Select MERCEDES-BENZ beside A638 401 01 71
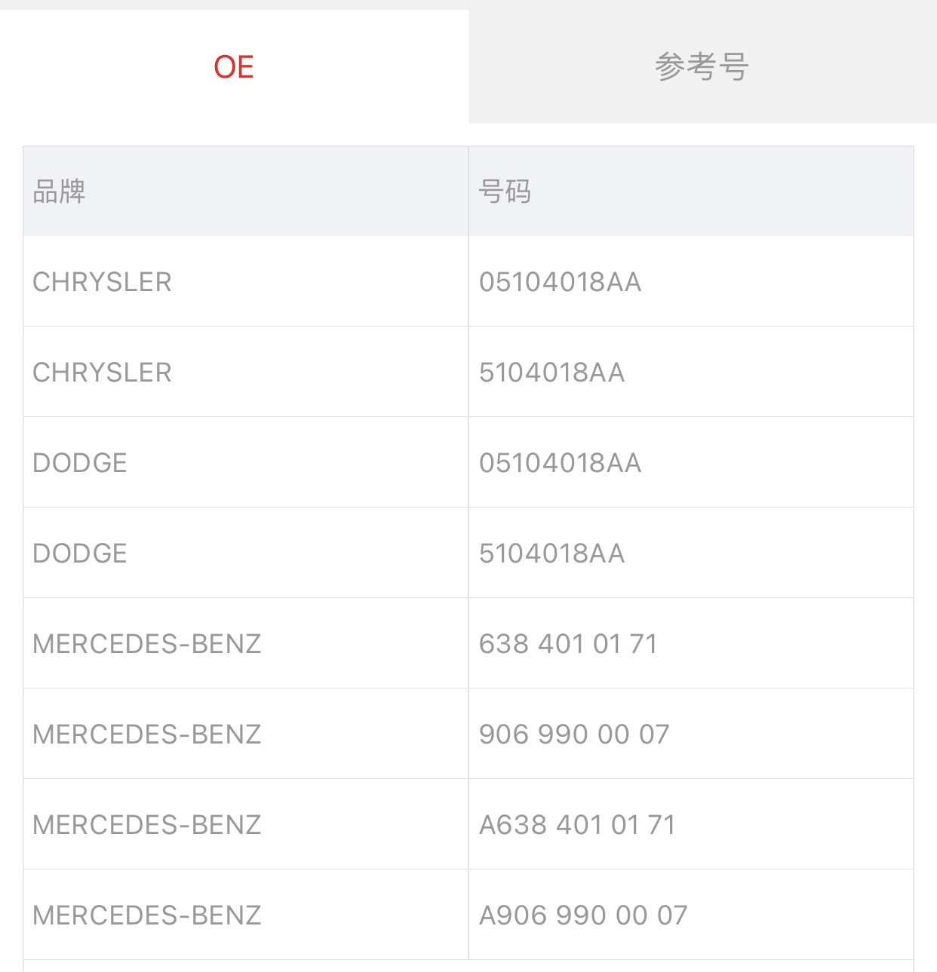Image resolution: width=937 pixels, height=972 pixels. (x=147, y=825)
